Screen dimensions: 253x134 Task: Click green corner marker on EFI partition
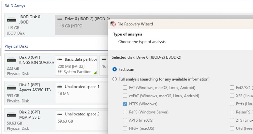click(x=95, y=73)
